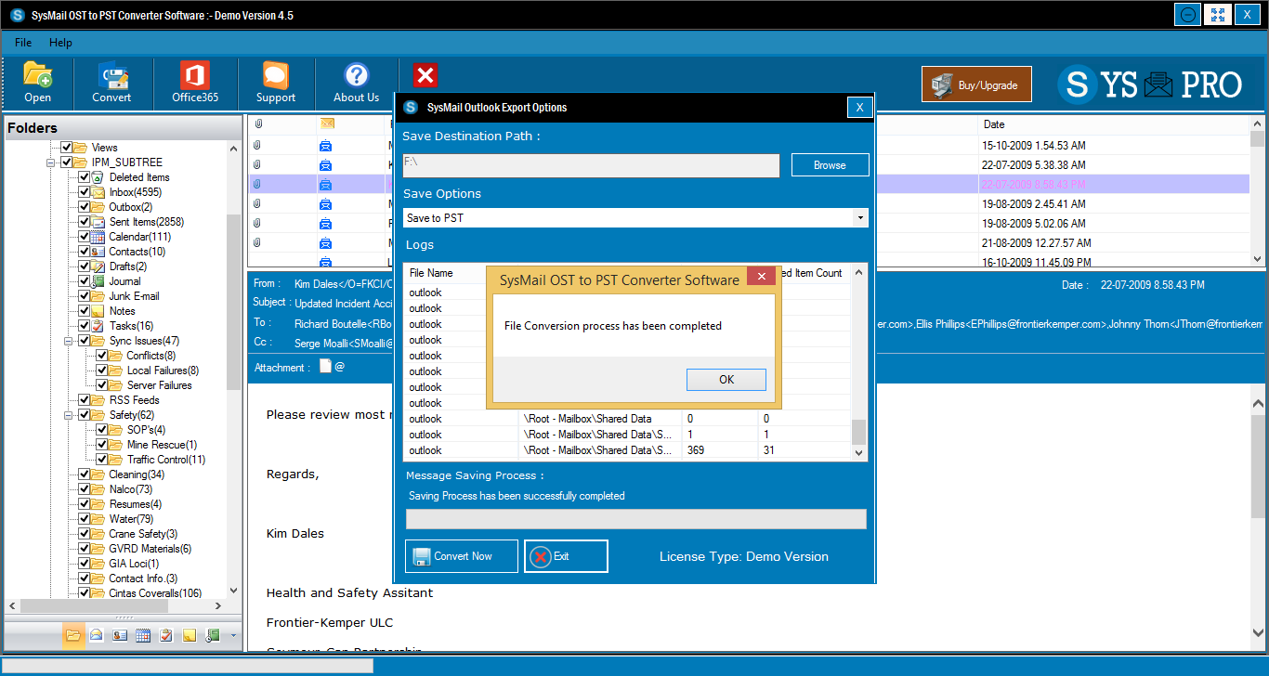
Task: Click the red X exit toolbar icon
Action: [425, 75]
